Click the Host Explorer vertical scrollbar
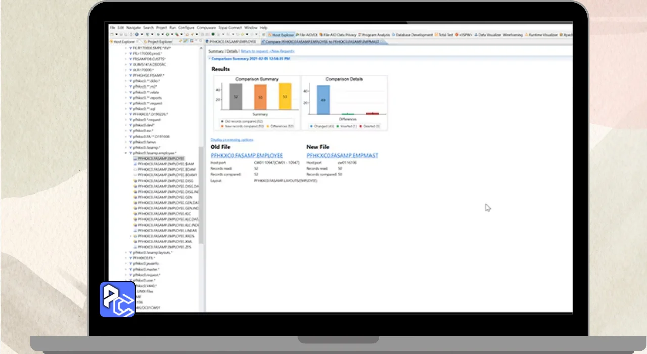Screen dimensions: 647x354 pos(202,195)
